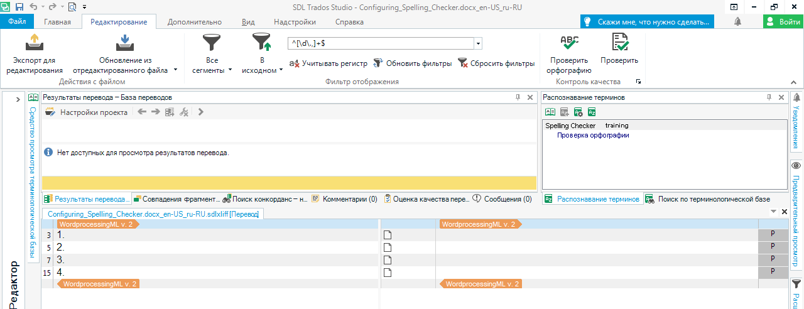Click Сбросить фильтры reset icon
The image size is (804, 309).
pos(463,63)
